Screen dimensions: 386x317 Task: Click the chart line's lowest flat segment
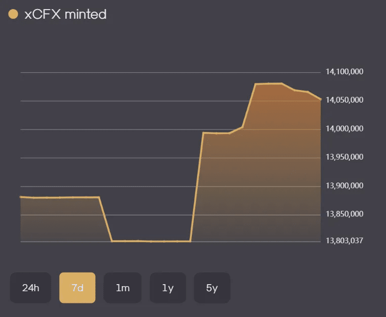151,241
